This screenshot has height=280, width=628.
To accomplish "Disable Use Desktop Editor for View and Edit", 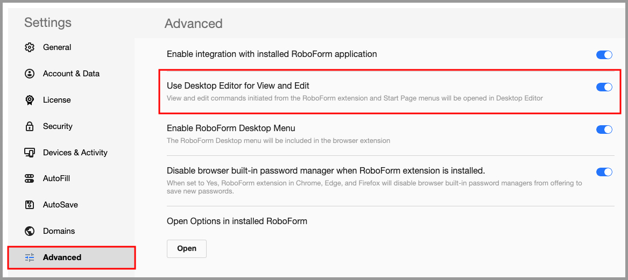I will click(604, 87).
